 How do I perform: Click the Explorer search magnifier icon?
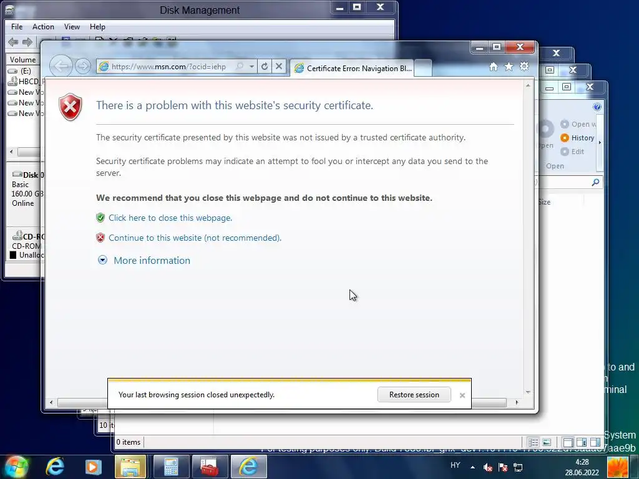595,182
